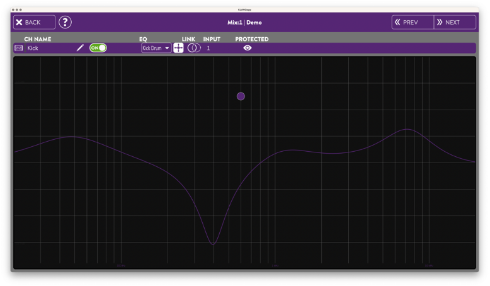Switch to the previous channel with PREV
Viewport: 490px width, 286px height.
(x=413, y=22)
